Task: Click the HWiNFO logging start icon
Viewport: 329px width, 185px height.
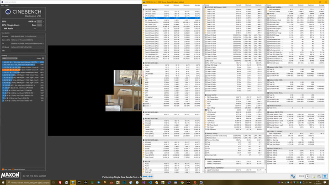Action: [x=313, y=176]
